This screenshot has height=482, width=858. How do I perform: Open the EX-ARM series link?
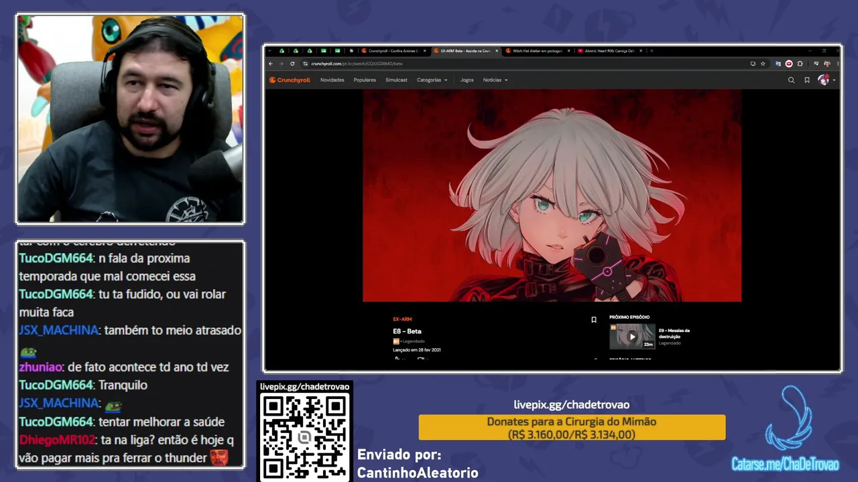pyautogui.click(x=402, y=319)
